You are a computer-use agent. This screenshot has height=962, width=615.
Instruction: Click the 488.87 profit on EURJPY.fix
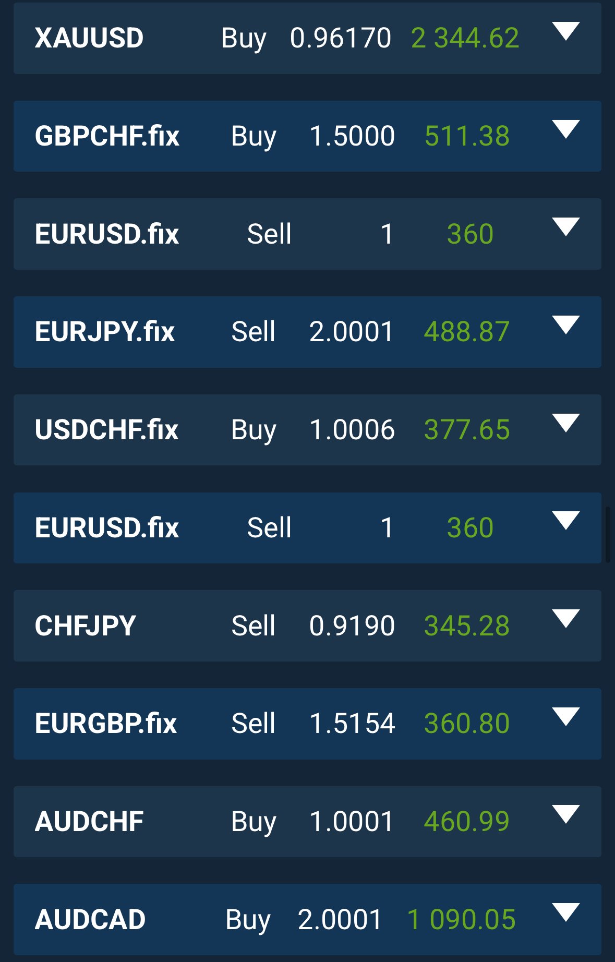coord(466,332)
